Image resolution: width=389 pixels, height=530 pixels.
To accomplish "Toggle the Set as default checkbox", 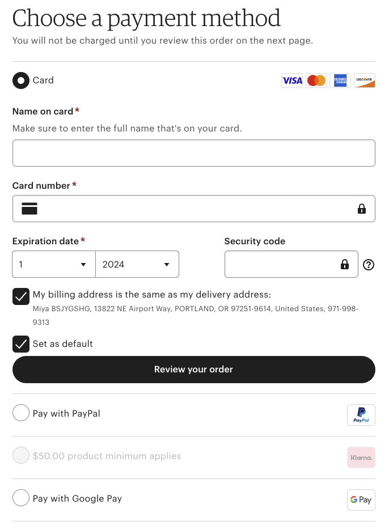I will click(21, 344).
